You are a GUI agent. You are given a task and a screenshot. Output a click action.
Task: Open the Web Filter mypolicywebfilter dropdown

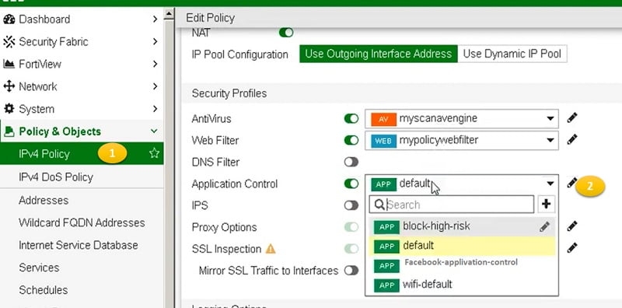click(x=462, y=140)
